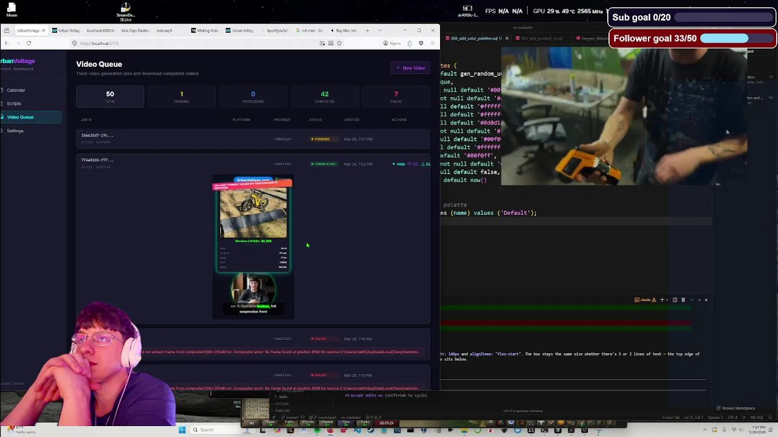778x437 pixels.
Task: Switch to the Kick Clips Dashboard tab
Action: (135, 30)
